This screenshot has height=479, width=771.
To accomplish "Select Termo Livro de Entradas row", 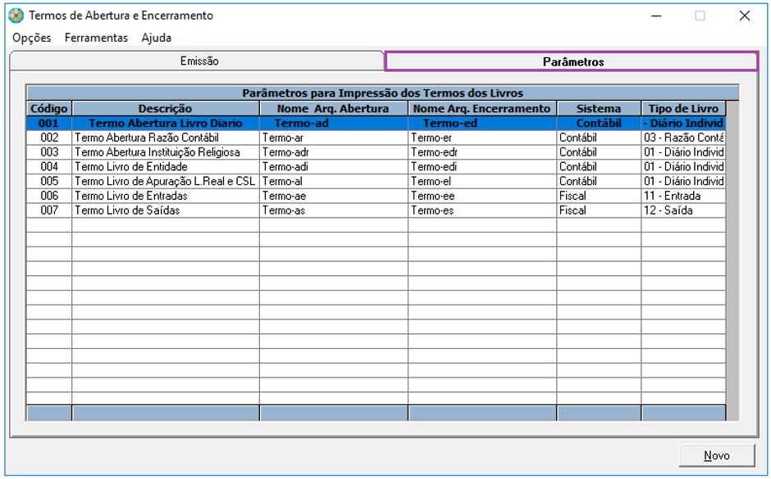I will click(131, 196).
